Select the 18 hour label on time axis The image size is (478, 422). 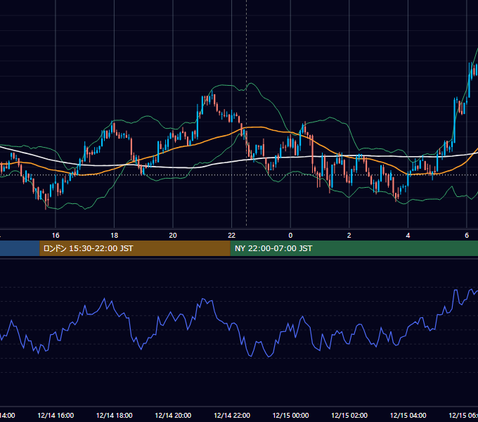tap(115, 236)
